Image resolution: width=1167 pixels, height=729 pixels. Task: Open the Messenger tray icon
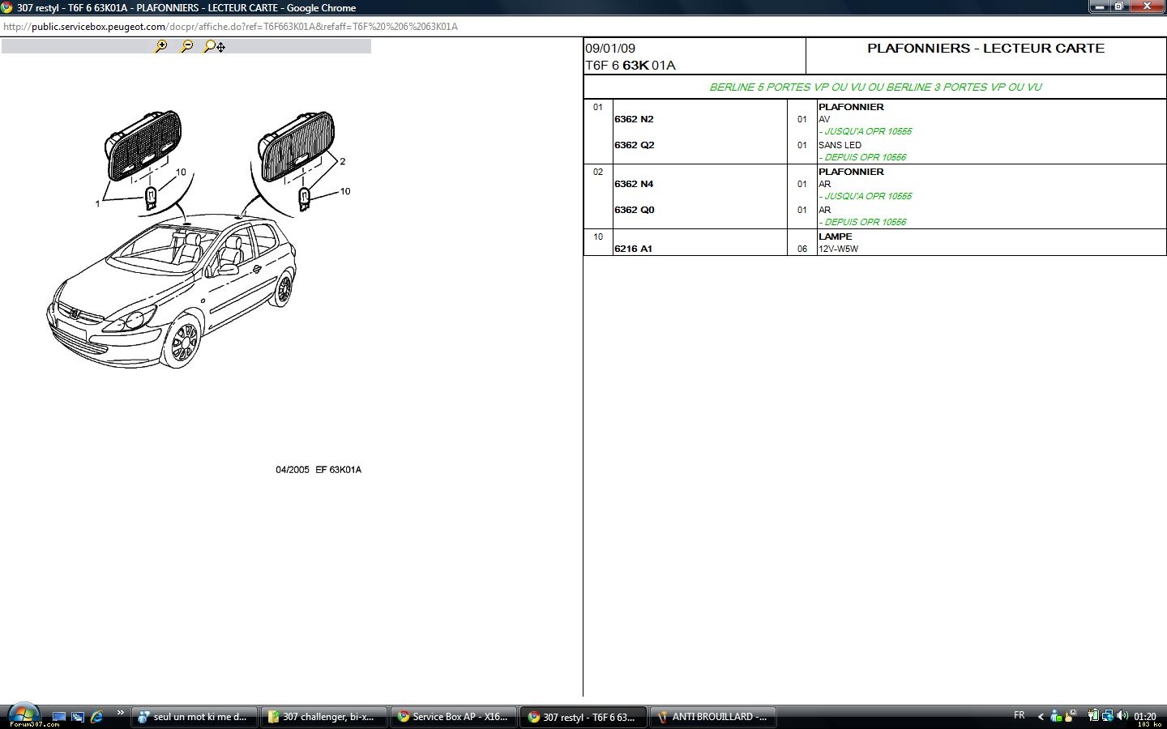(x=1055, y=716)
